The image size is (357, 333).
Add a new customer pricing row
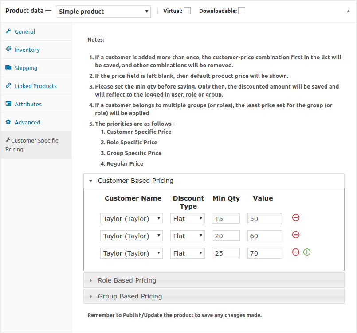307,252
